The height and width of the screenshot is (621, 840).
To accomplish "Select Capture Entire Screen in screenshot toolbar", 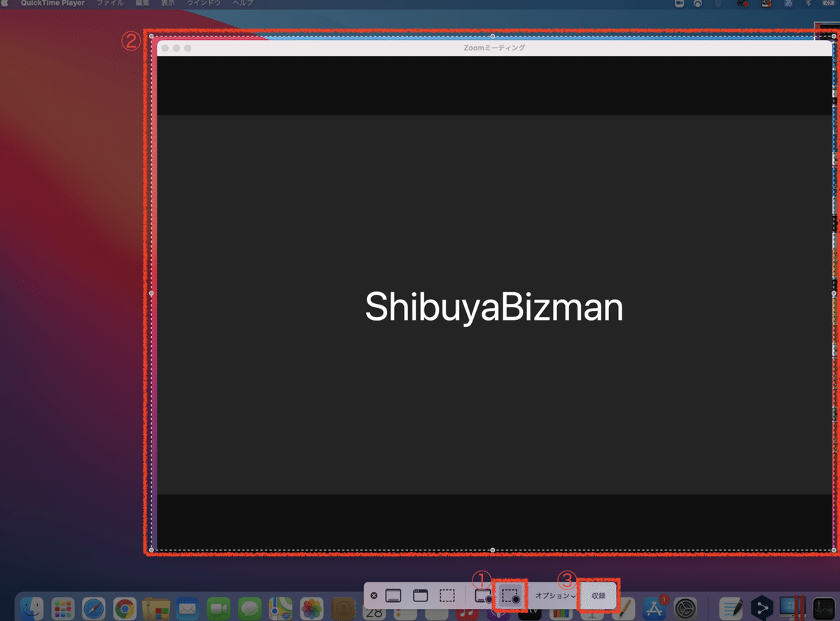I will pyautogui.click(x=393, y=596).
